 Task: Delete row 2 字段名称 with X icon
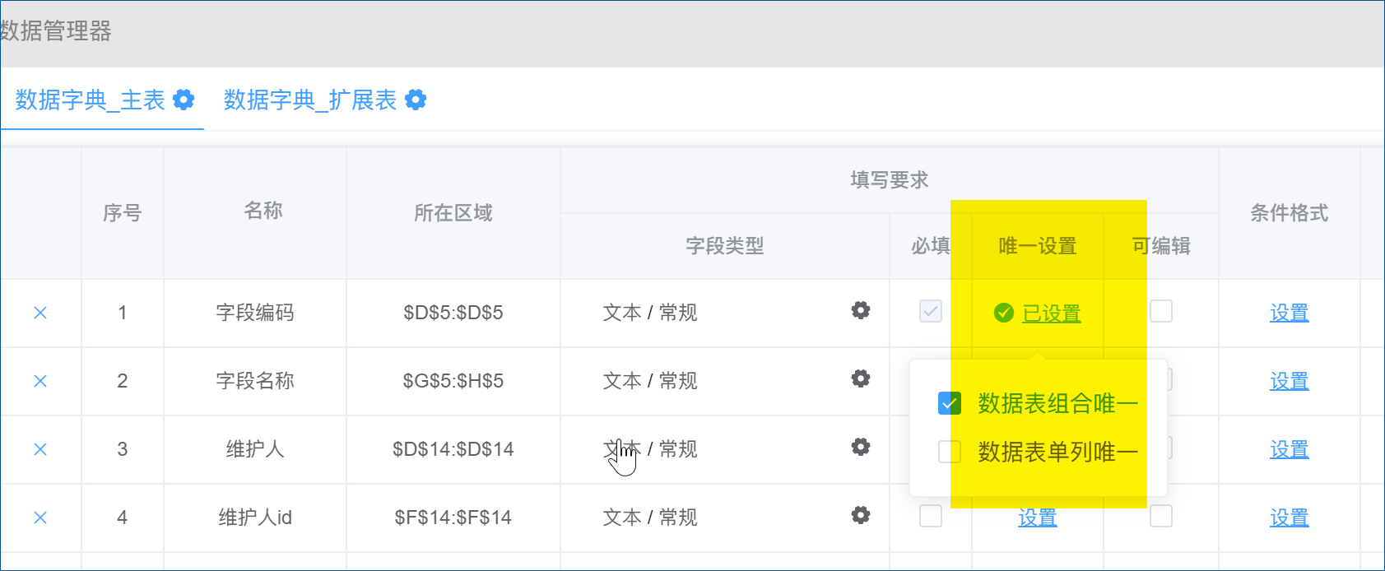coord(40,381)
